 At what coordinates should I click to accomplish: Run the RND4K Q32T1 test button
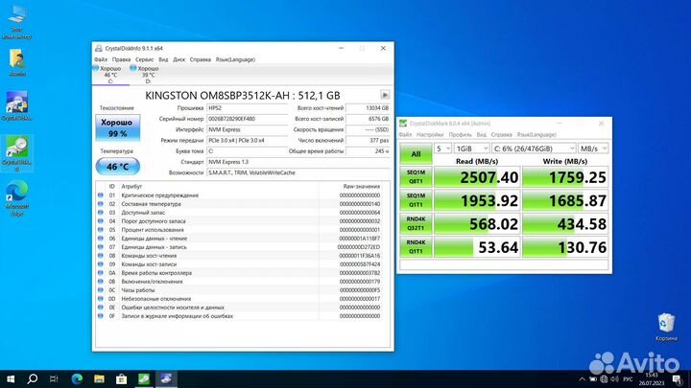tap(416, 223)
